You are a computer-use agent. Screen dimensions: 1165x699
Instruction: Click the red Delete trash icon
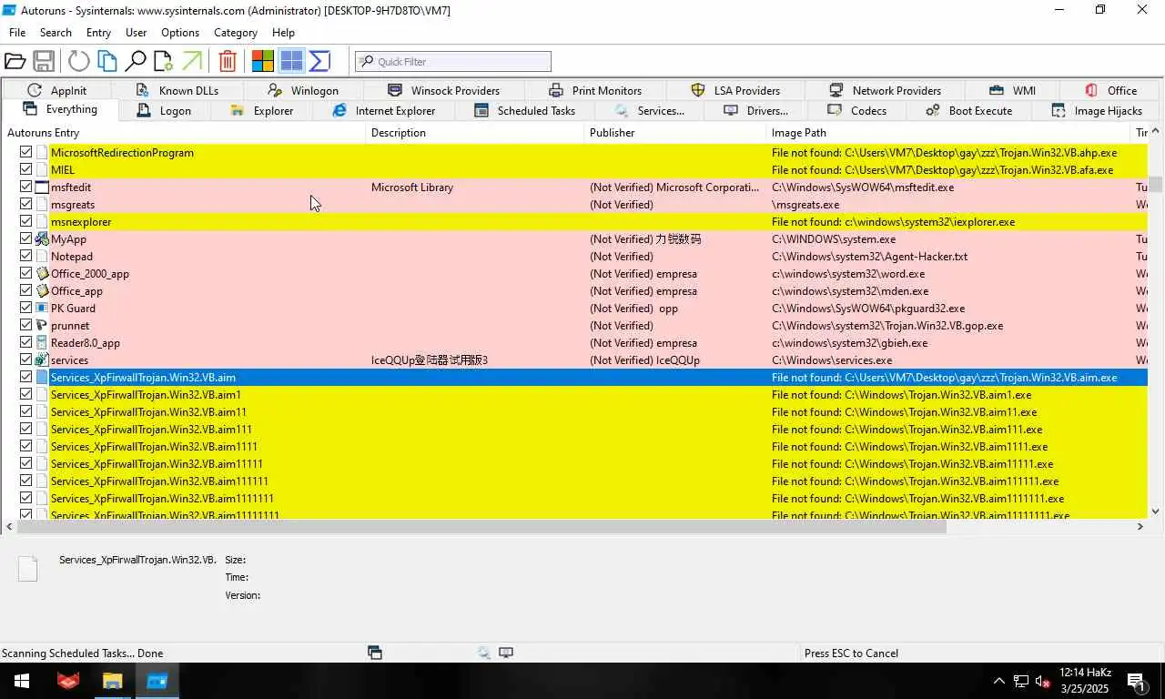coord(228,61)
